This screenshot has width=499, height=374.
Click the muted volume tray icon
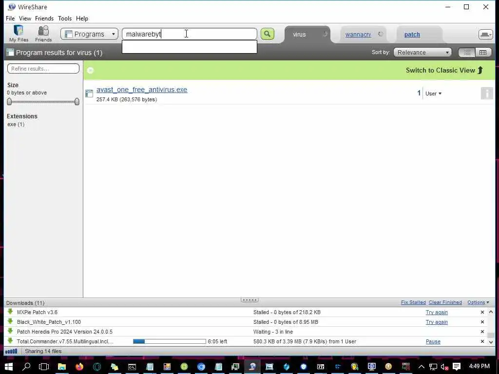click(x=444, y=367)
